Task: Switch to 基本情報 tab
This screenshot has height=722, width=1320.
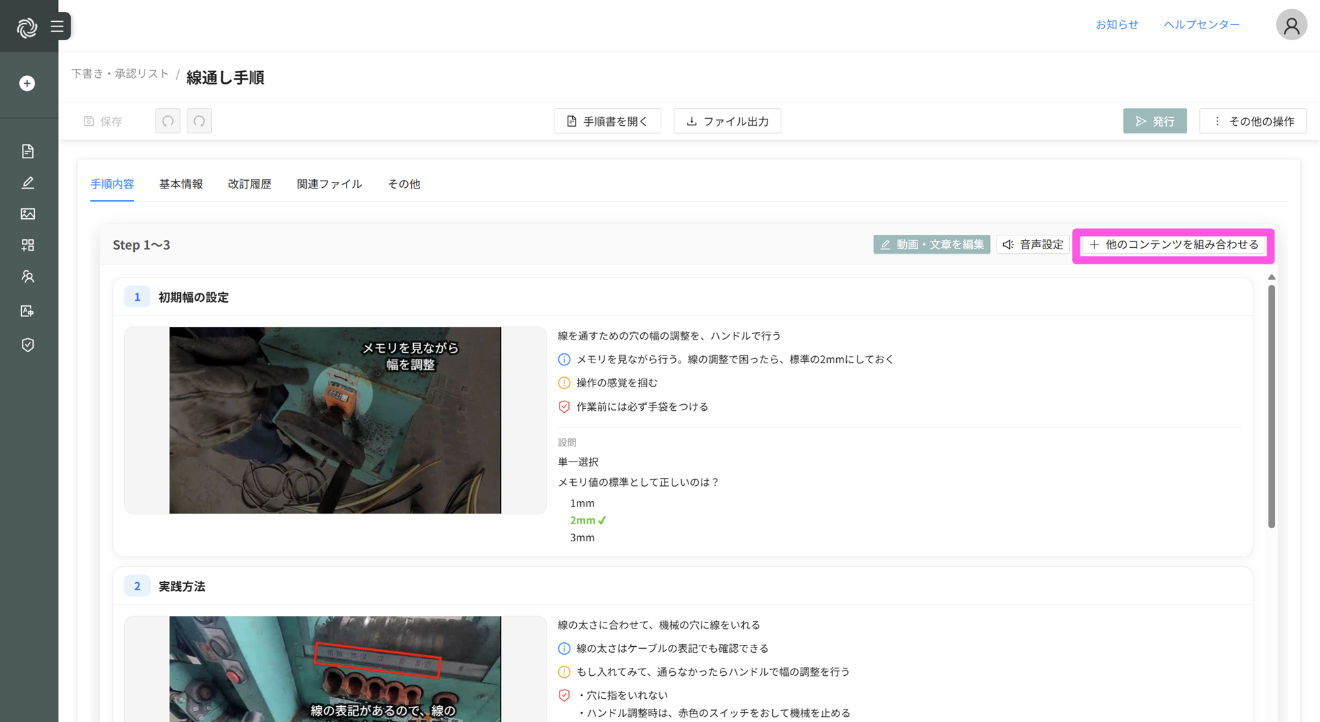Action: 180,184
